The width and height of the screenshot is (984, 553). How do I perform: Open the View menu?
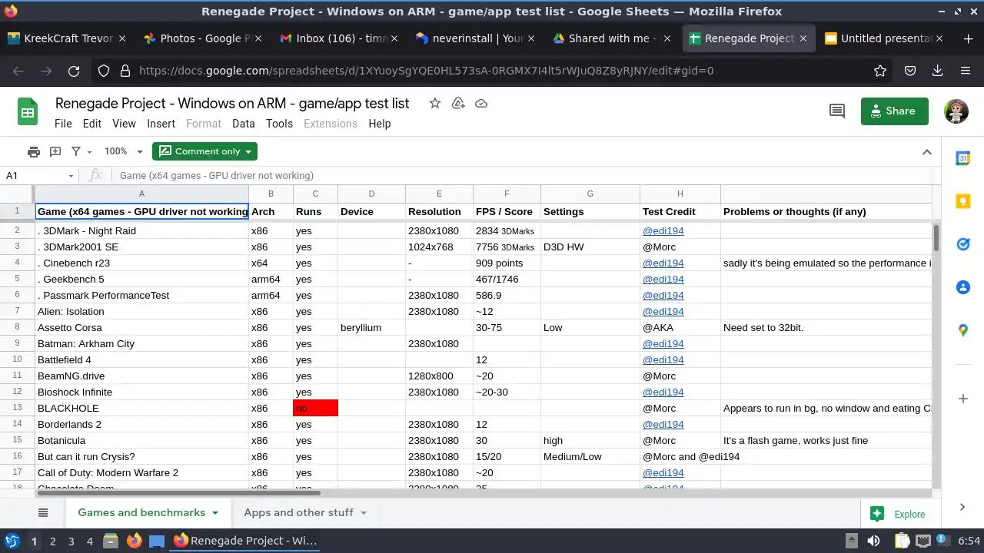(124, 124)
